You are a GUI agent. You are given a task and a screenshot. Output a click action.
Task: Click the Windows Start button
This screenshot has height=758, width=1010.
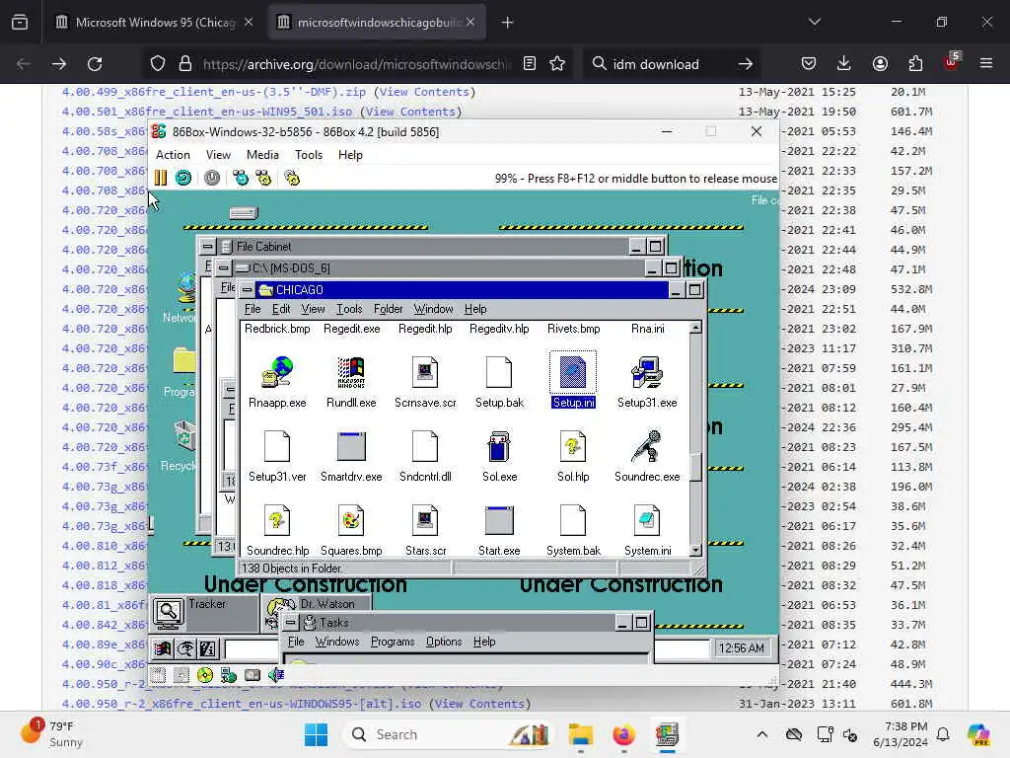(x=316, y=734)
